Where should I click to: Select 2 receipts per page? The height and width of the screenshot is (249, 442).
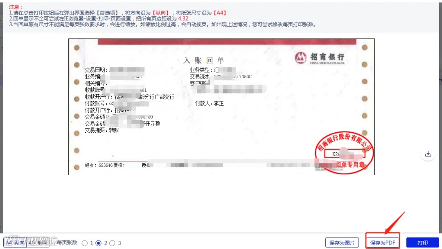98,243
